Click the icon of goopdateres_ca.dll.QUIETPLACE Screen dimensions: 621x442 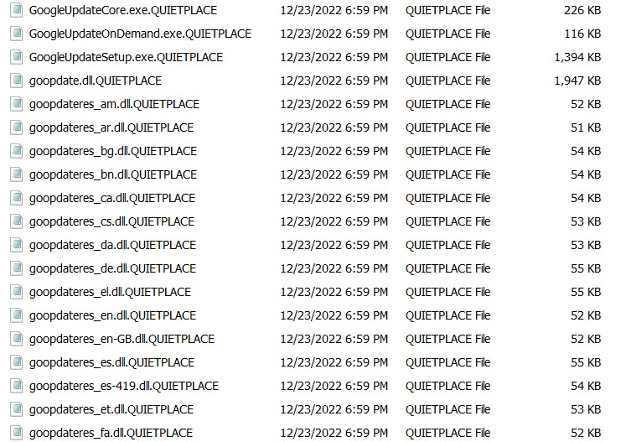pyautogui.click(x=17, y=198)
